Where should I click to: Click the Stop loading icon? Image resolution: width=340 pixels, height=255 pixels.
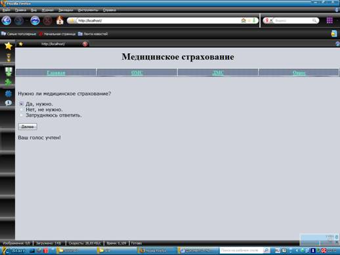(x=47, y=21)
